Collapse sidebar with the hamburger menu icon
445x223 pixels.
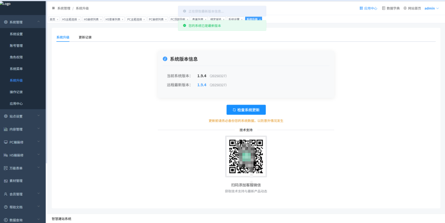53,8
